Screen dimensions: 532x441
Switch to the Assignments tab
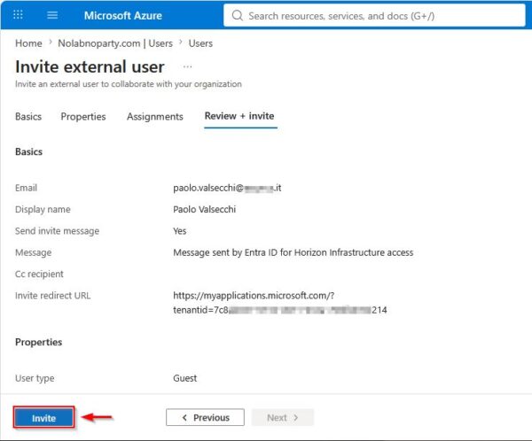[155, 116]
